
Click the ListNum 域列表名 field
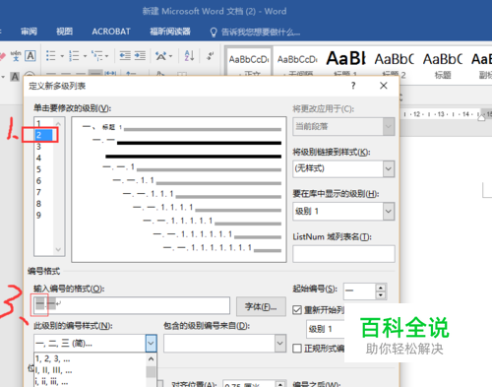point(343,253)
